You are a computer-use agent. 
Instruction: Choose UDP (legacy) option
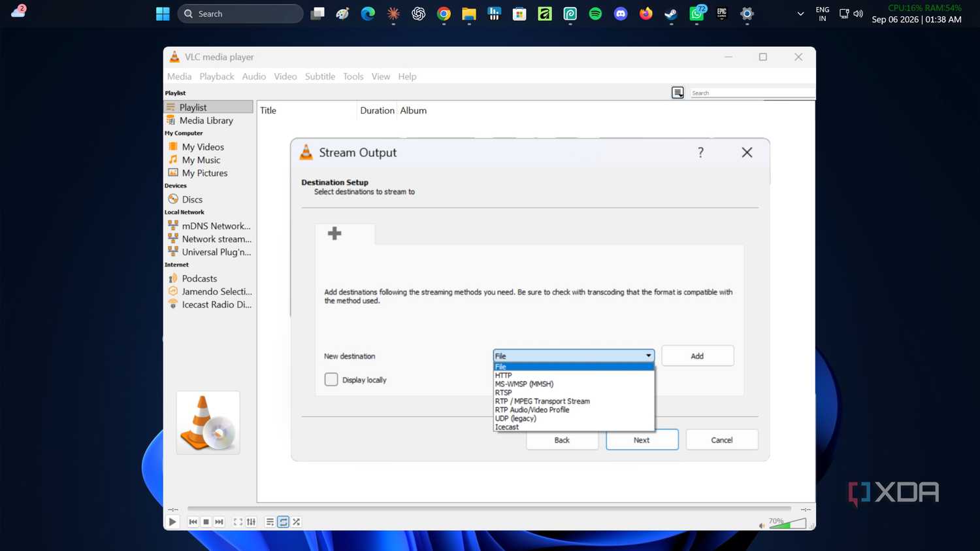[x=574, y=418]
